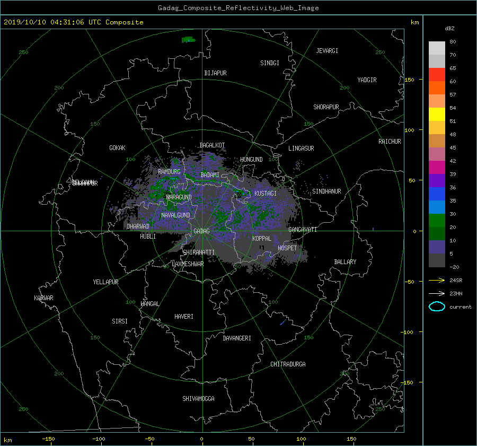This screenshot has height=446, width=477.
Task: Click the SINDGI city label
Action: 270,63
